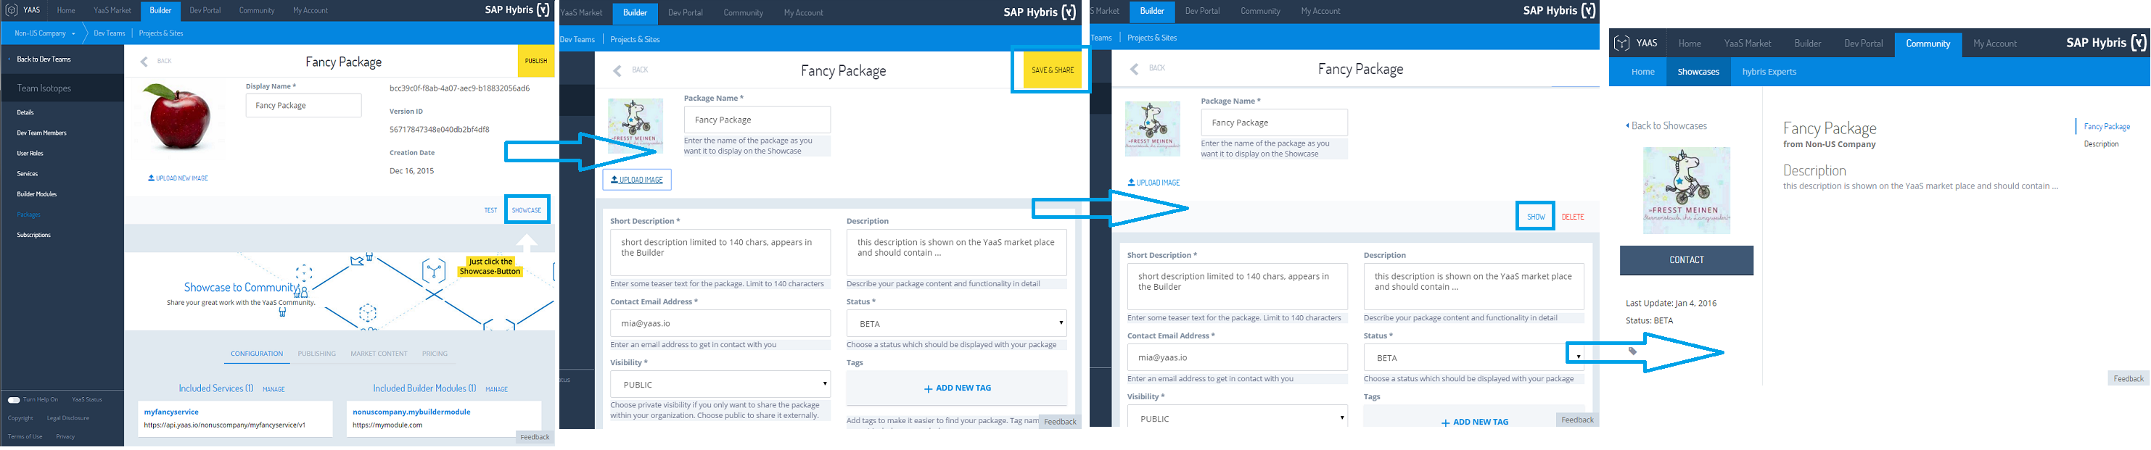Click the yellow SAVE & SHARE button

pos(1053,70)
